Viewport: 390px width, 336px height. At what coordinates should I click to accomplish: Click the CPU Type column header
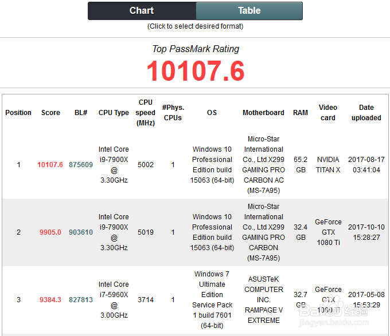(x=114, y=113)
